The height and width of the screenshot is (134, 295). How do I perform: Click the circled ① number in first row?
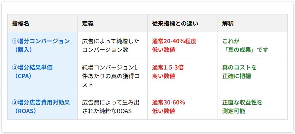pyautogui.click(x=15, y=41)
